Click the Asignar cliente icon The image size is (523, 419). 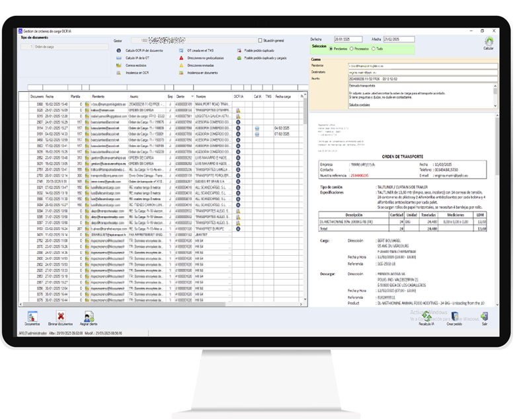[88, 317]
